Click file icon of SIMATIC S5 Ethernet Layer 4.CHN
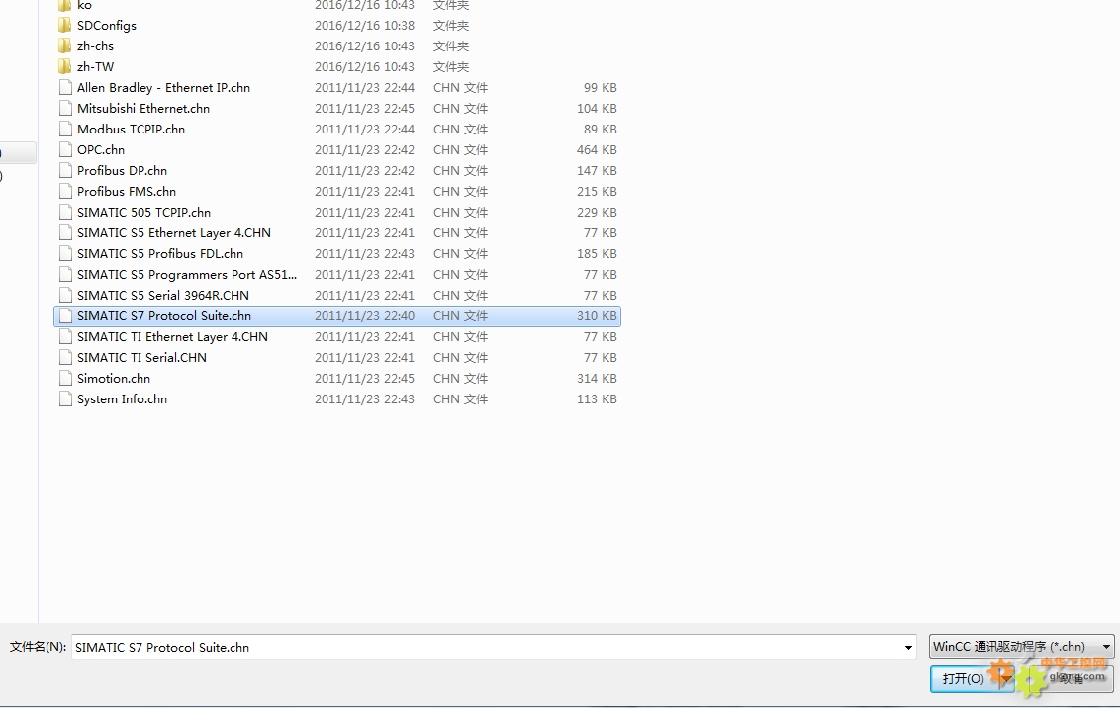Image resolution: width=1120 pixels, height=708 pixels. [x=65, y=232]
